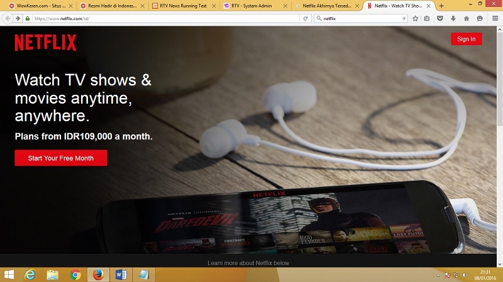The width and height of the screenshot is (503, 282).
Task: Click the Plans from IDR109,000 a month text
Action: tap(84, 136)
